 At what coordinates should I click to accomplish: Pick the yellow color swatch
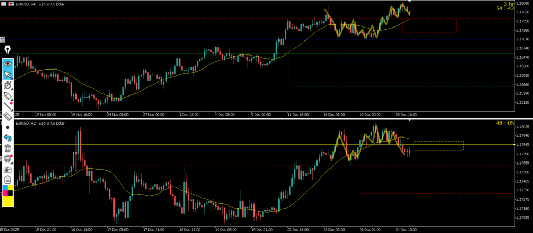(8, 201)
